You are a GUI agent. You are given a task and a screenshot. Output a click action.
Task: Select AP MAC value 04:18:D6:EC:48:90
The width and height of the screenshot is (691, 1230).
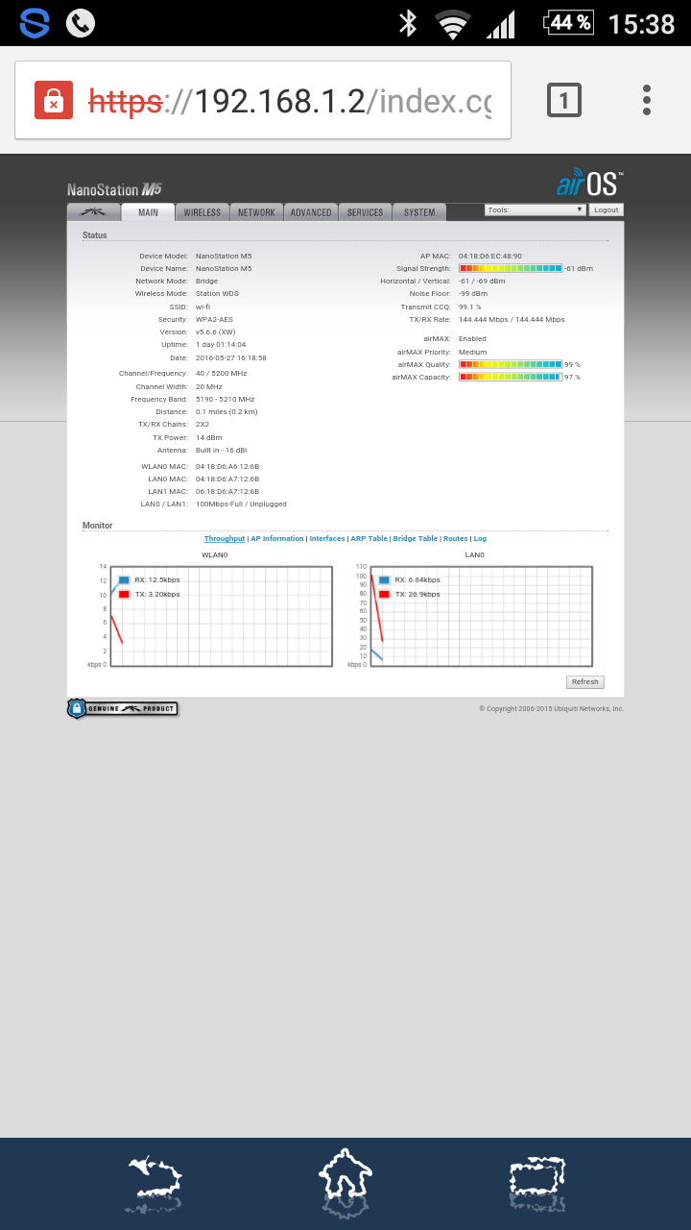tap(490, 257)
